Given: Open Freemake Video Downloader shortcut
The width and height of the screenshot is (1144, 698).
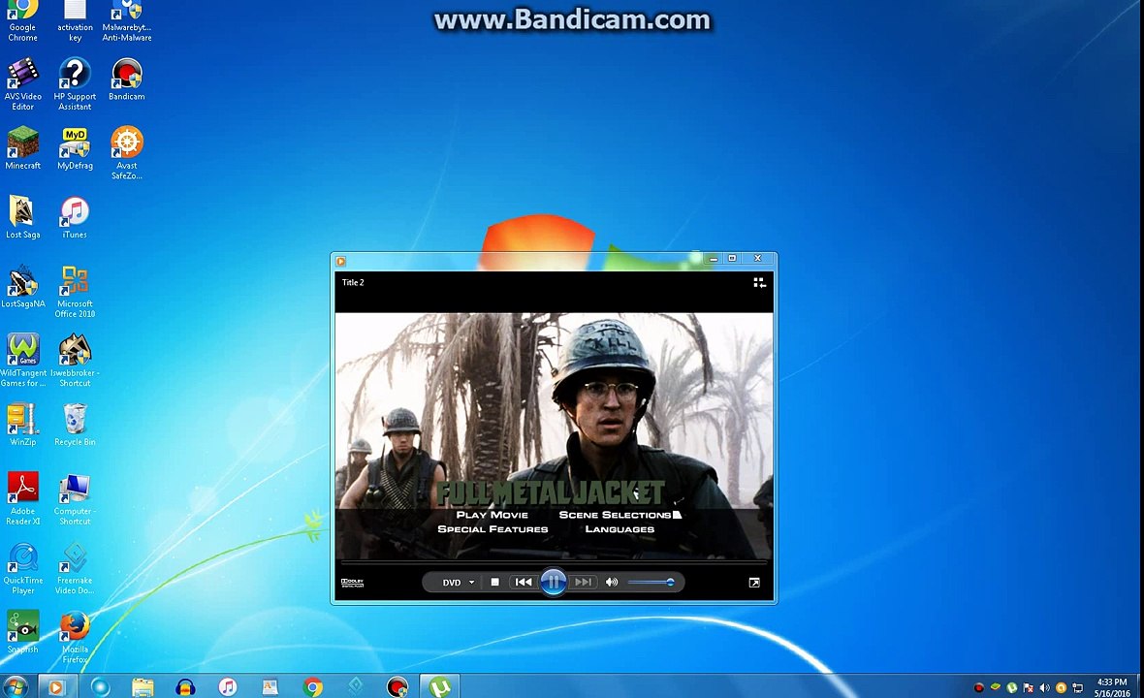Looking at the screenshot, I should 75,568.
